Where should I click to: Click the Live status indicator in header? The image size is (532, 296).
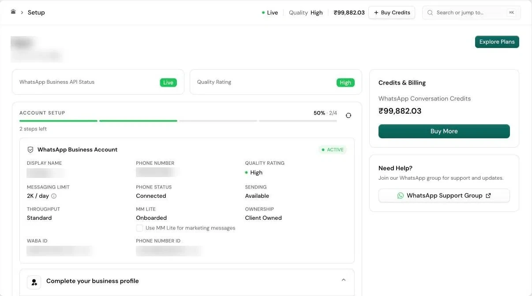270,13
